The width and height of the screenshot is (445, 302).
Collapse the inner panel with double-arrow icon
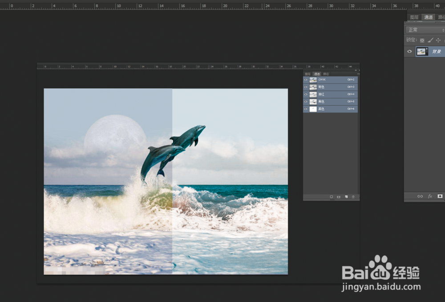tap(356, 70)
